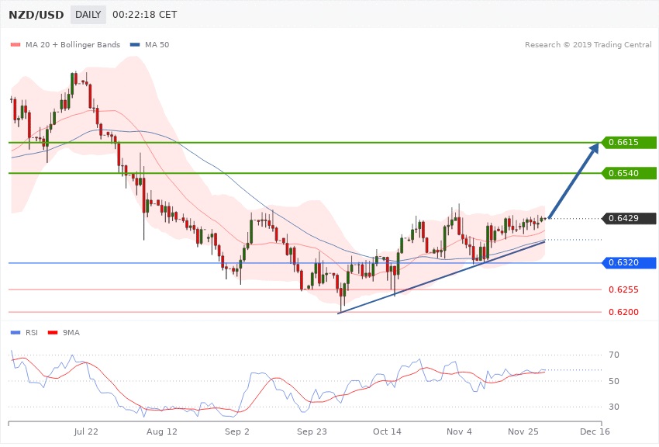Click the red 0.6200 support level label

pos(623,312)
